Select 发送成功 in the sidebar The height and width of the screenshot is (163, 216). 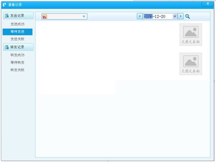pyautogui.click(x=17, y=24)
